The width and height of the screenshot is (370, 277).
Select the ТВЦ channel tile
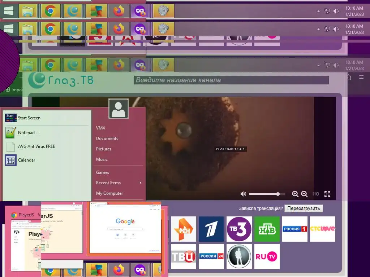click(x=183, y=256)
